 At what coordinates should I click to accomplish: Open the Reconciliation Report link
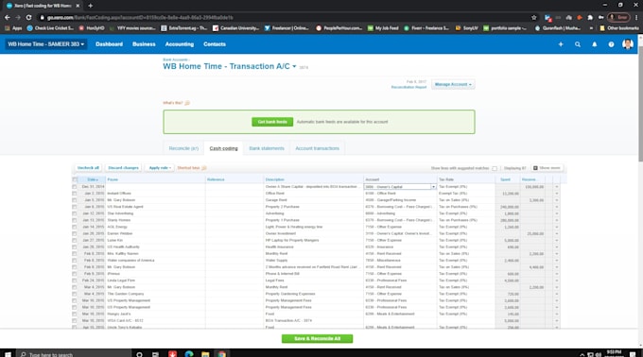click(x=408, y=87)
